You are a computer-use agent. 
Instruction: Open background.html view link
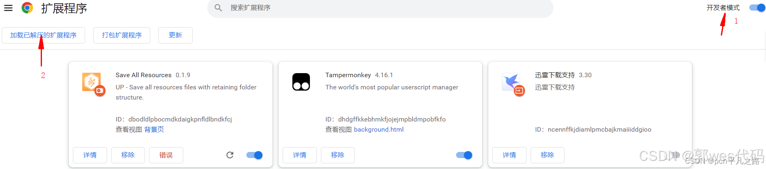point(379,130)
